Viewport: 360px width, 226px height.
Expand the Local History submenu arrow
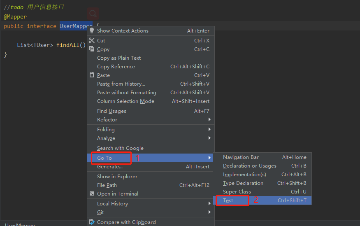(209, 203)
